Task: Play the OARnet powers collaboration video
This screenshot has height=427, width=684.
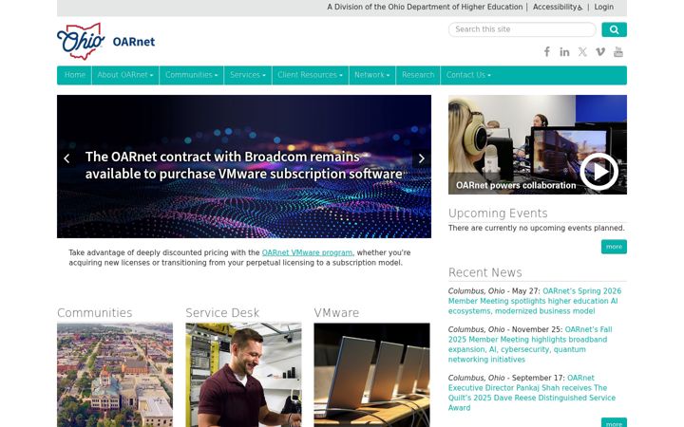Action: [598, 171]
